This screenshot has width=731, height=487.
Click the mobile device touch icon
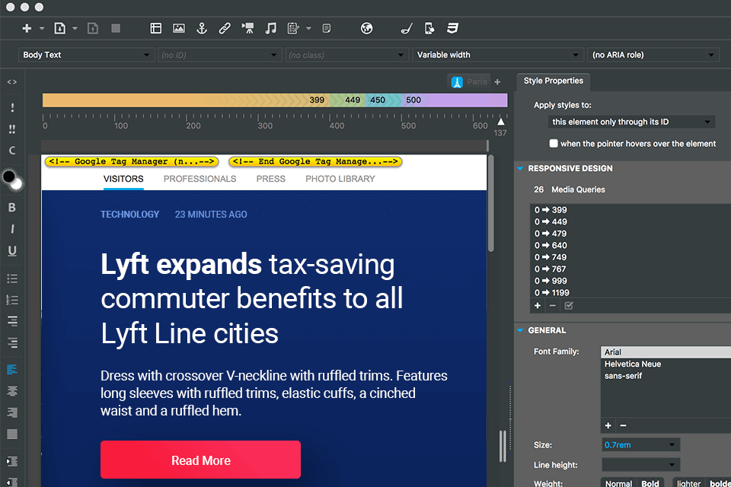point(429,28)
